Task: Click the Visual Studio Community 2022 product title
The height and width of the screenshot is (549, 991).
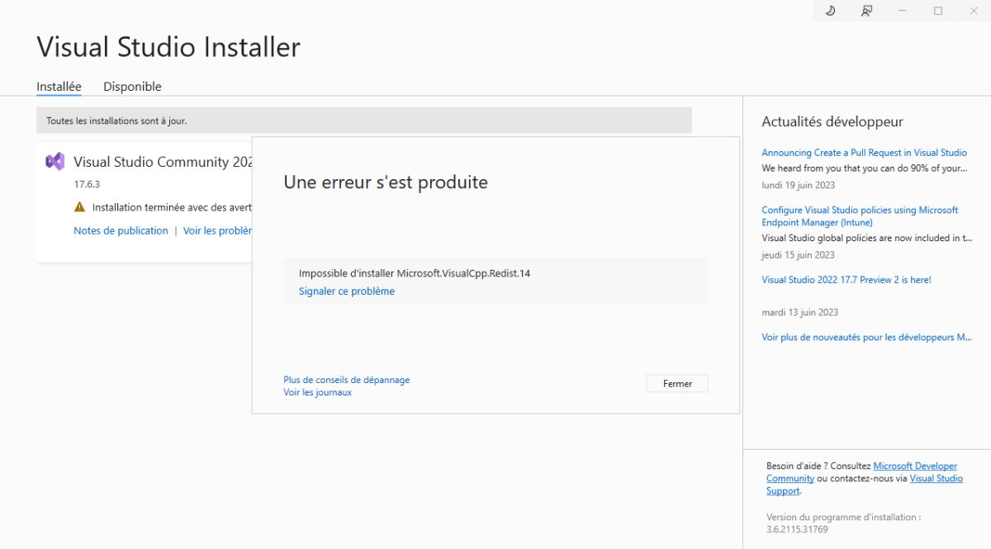Action: (x=163, y=162)
